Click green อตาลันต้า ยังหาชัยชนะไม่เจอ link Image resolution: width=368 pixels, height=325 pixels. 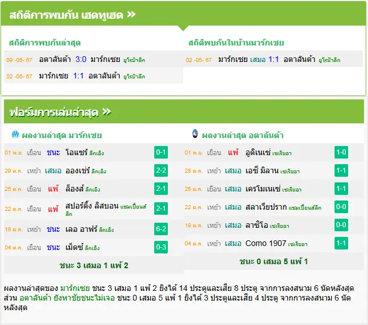pyautogui.click(x=67, y=298)
